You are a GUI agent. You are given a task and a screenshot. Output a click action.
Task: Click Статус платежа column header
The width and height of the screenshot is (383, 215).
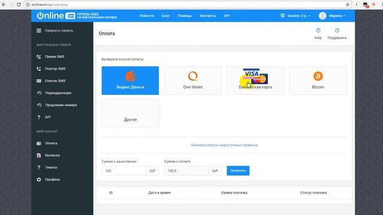point(314,192)
